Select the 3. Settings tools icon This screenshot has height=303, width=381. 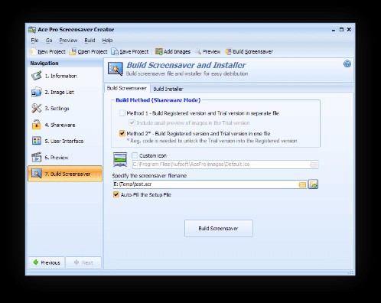[37, 109]
